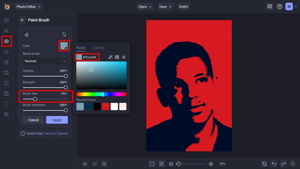Expand the Open menu

click(145, 7)
